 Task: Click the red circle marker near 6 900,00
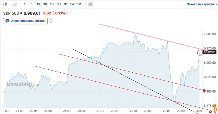(204, 90)
